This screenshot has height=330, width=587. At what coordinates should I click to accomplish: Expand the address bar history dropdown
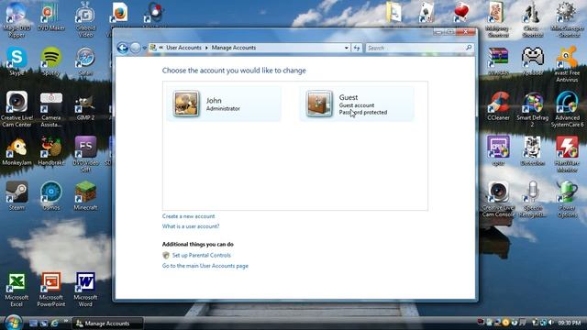[x=347, y=48]
